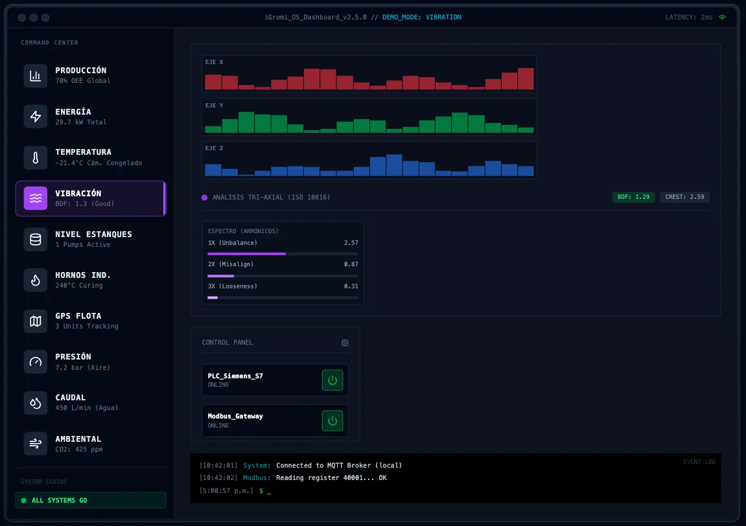Click the purple dot before Análisis Tri-Axial
This screenshot has width=746, height=526.
205,198
